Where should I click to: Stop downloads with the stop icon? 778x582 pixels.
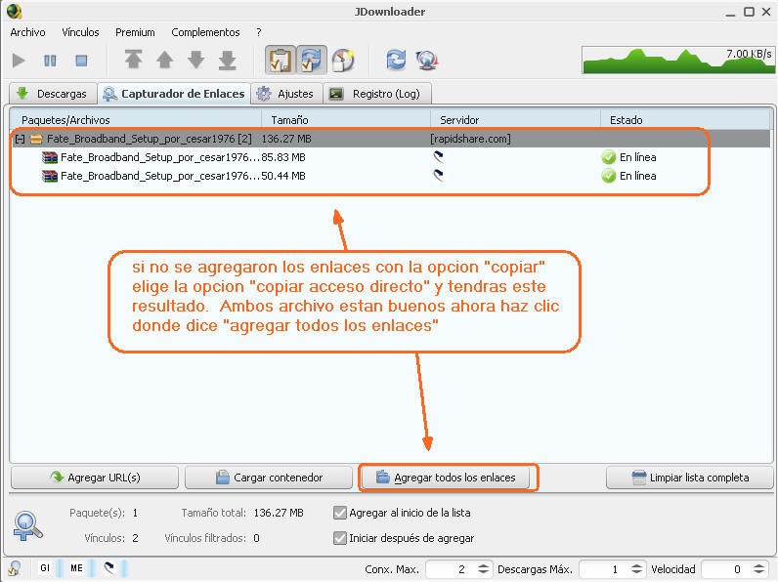pyautogui.click(x=81, y=61)
